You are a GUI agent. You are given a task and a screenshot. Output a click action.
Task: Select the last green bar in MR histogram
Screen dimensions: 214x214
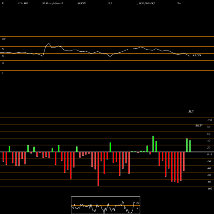coord(190,146)
